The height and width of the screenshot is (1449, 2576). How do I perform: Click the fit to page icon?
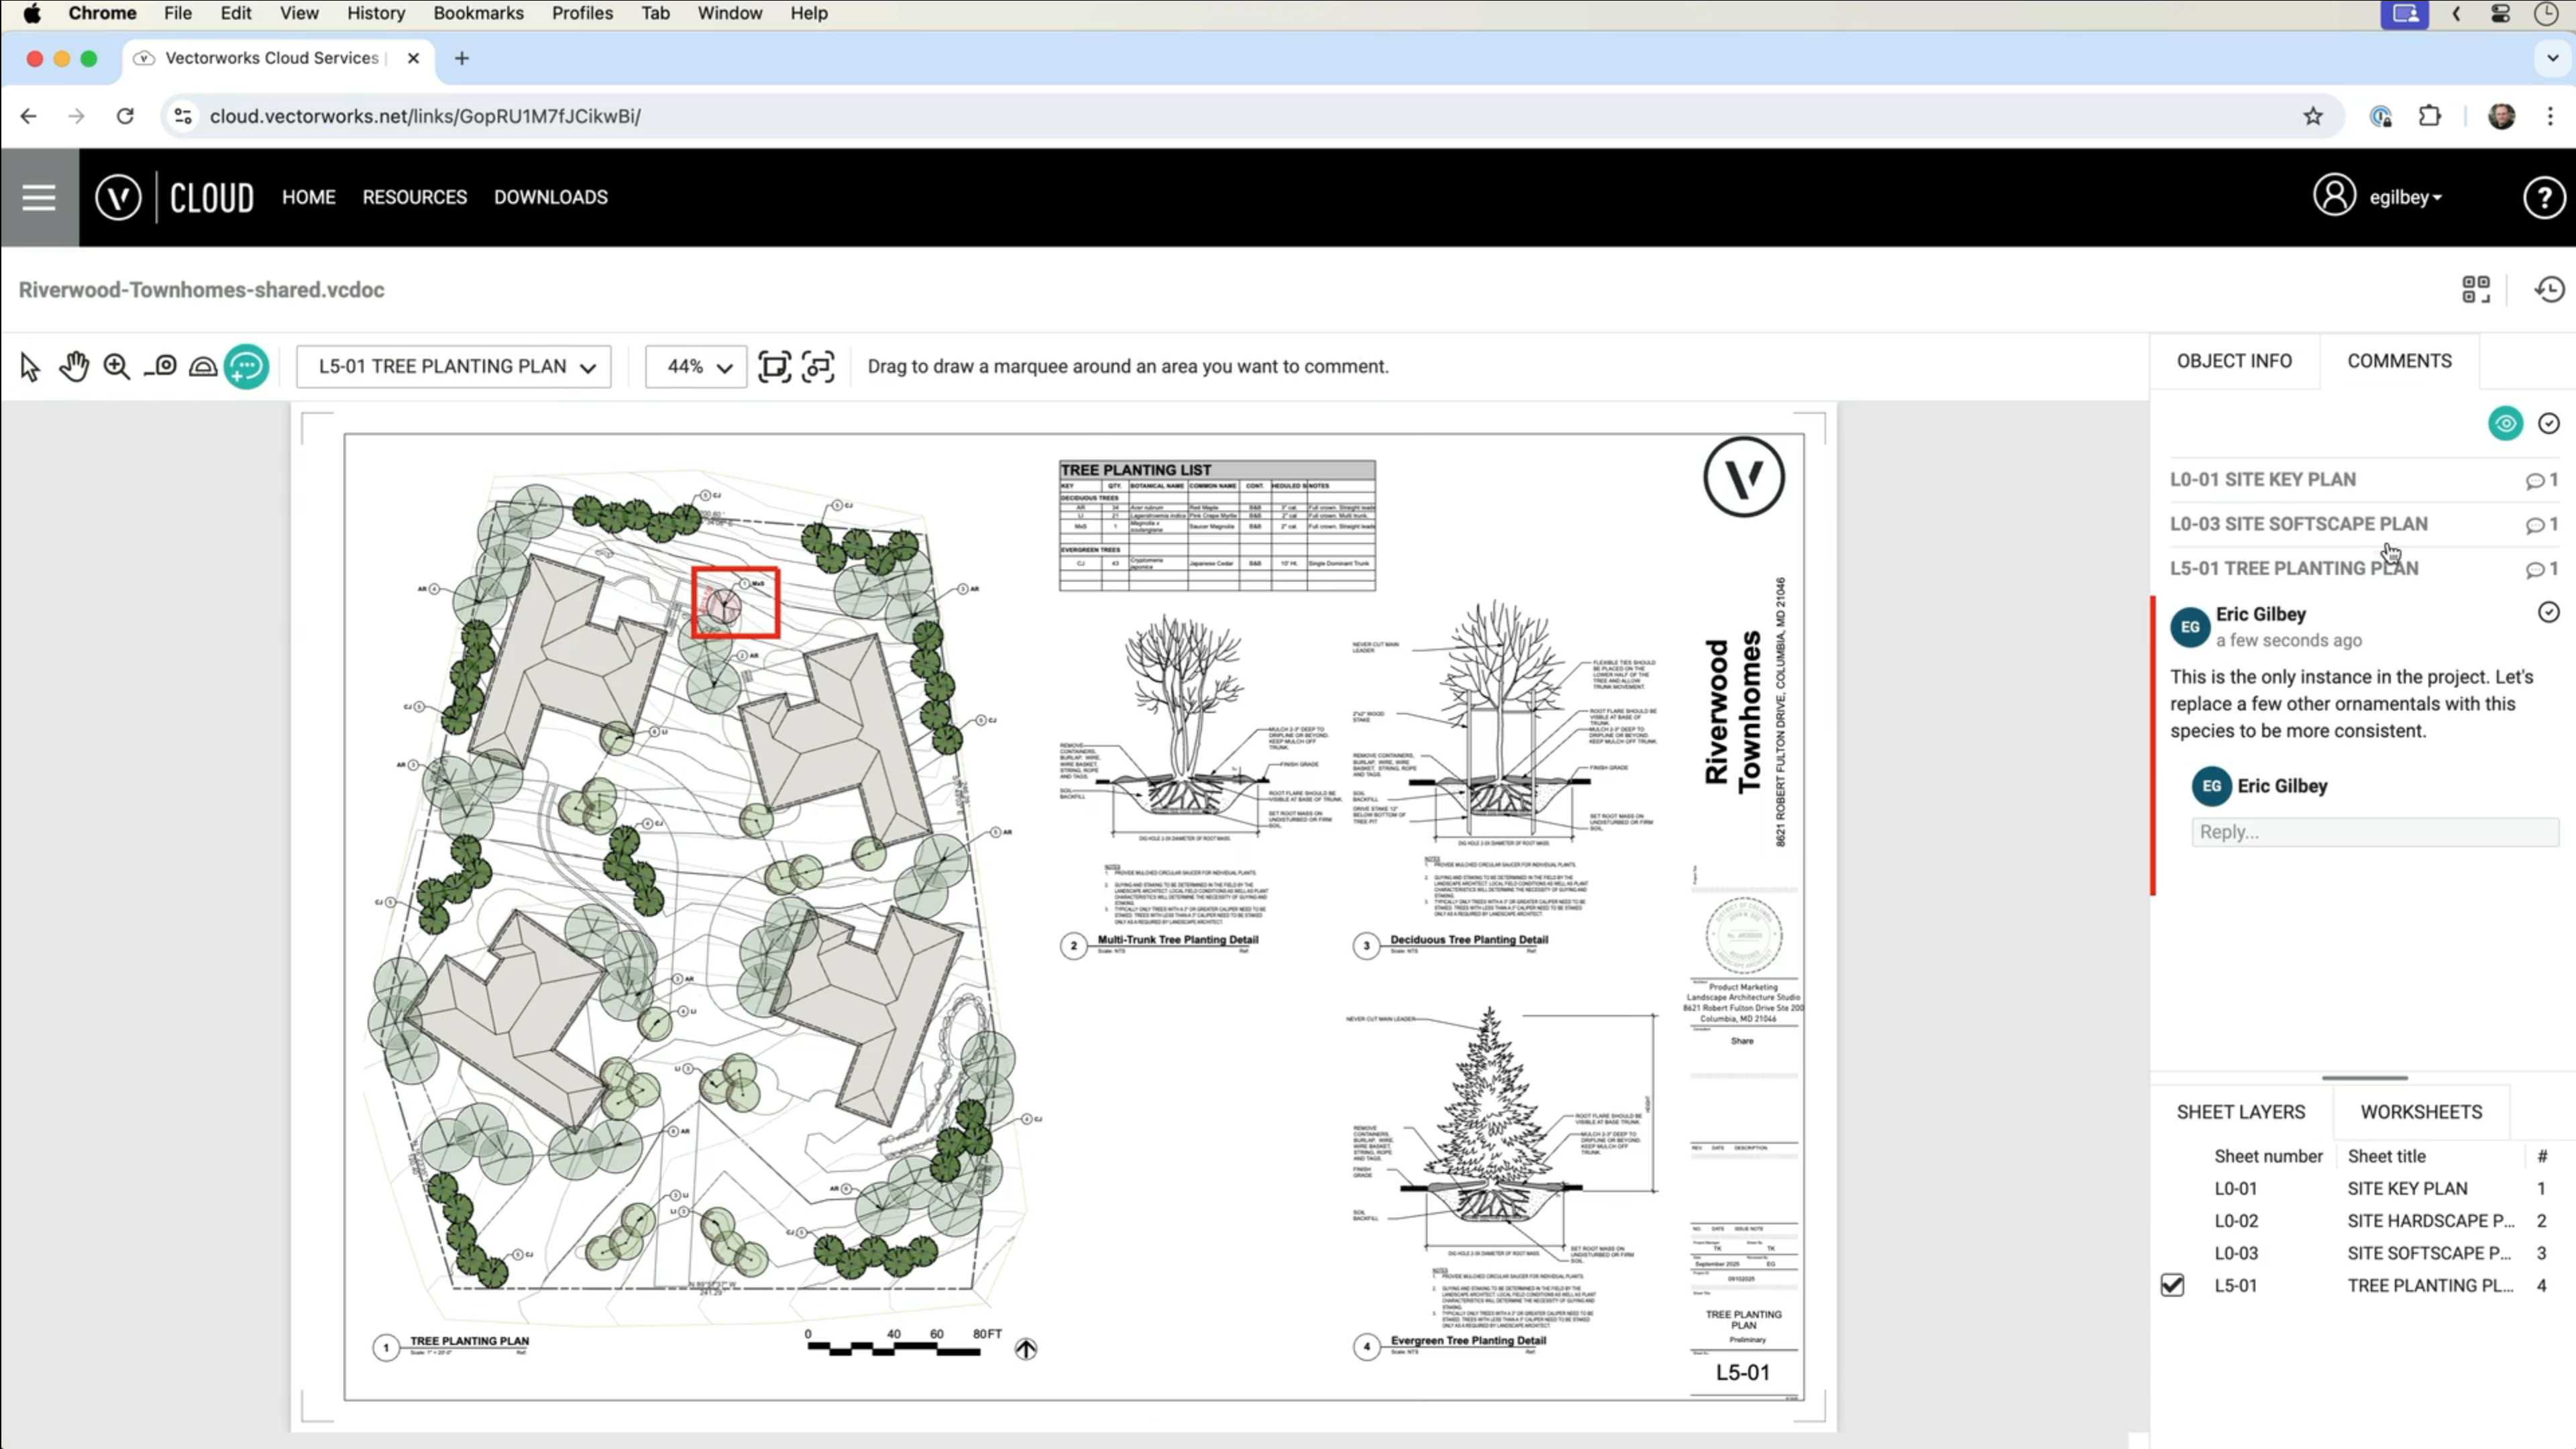click(774, 367)
